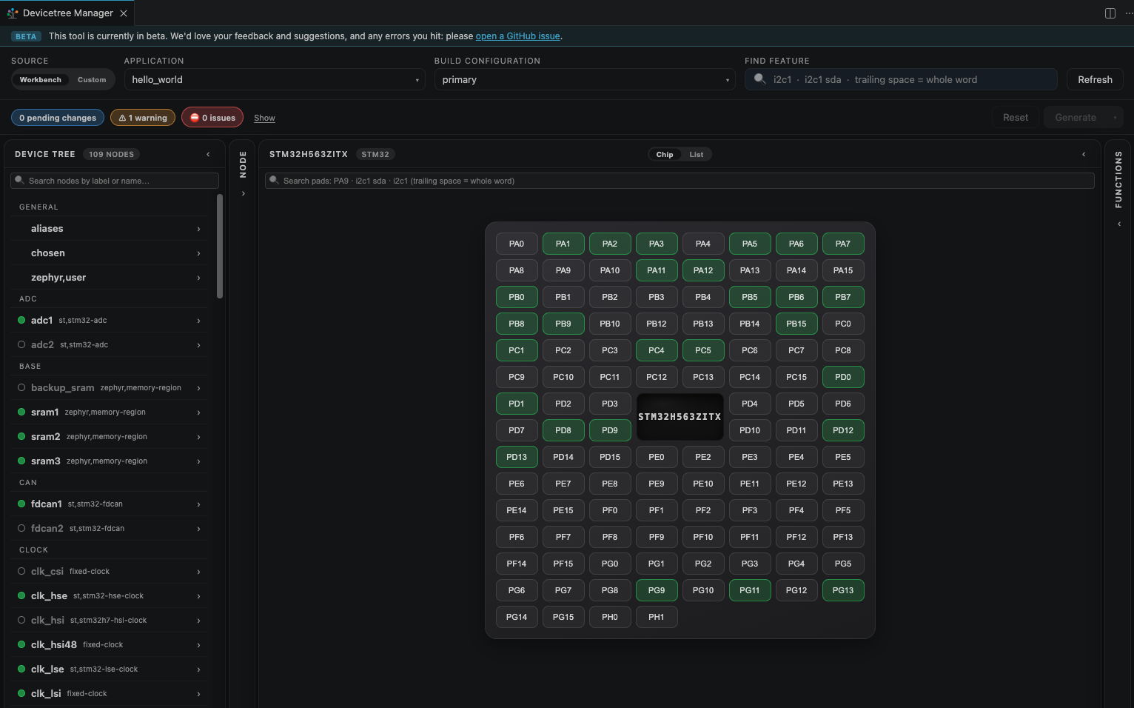1134x708 pixels.
Task: Expand the Functions panel chevron
Action: [x=1118, y=224]
